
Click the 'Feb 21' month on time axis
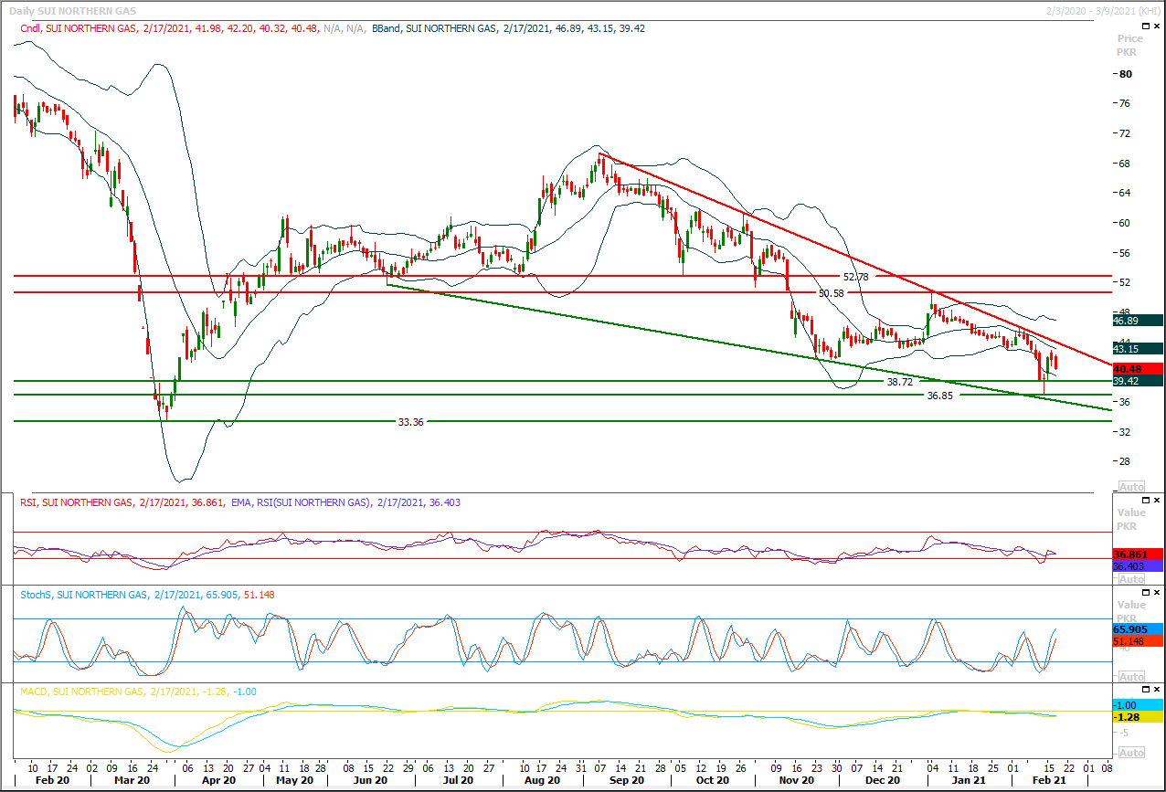(1049, 781)
